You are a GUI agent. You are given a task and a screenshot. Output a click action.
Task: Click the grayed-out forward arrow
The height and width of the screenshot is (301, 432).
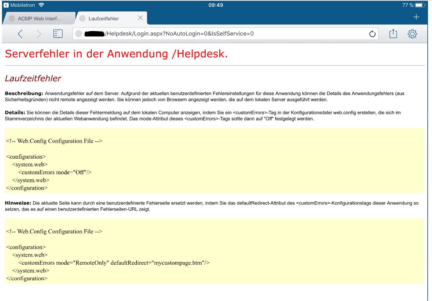point(38,34)
